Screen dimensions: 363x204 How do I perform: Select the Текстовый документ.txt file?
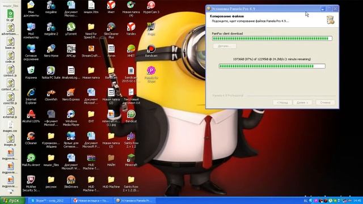pyautogui.click(x=131, y=96)
